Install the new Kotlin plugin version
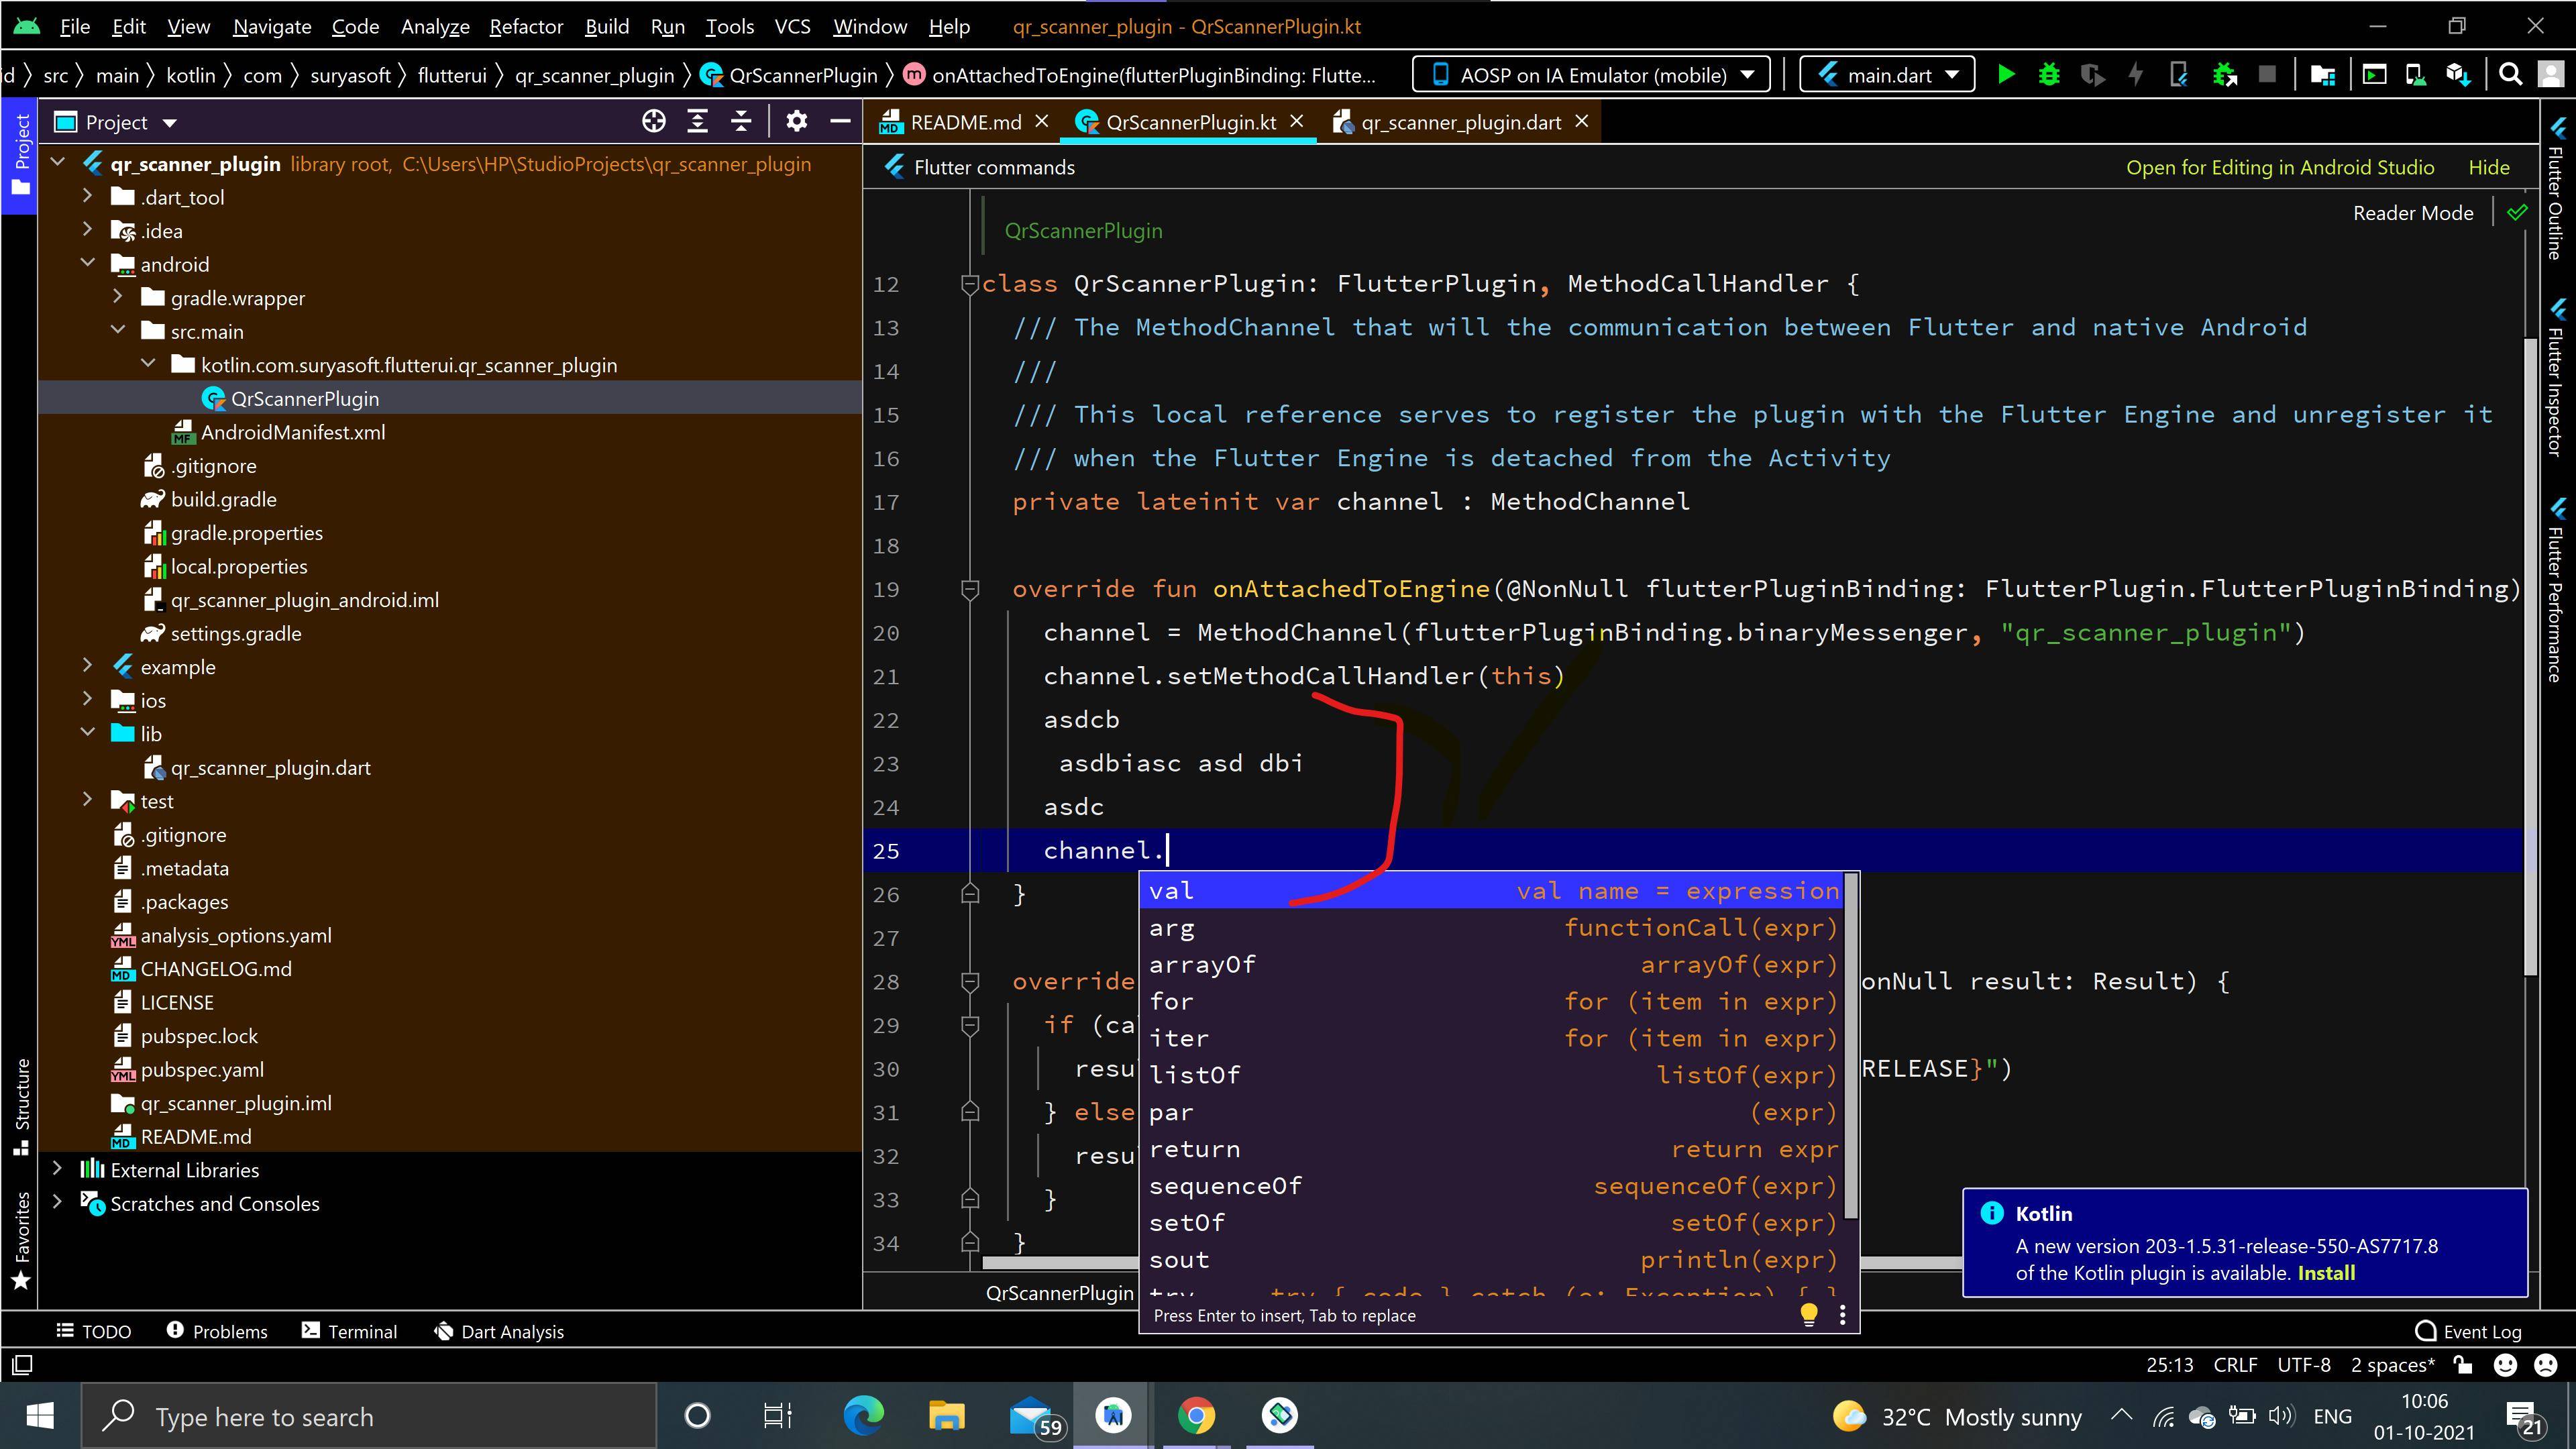This screenshot has width=2576, height=1449. (x=2327, y=1273)
